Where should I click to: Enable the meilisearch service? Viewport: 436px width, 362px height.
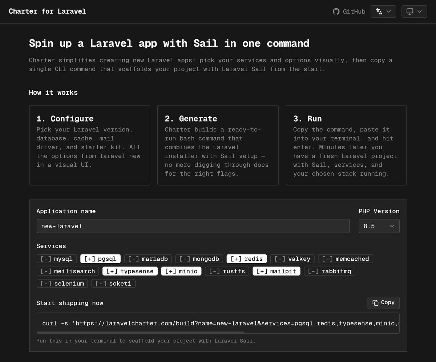tap(68, 271)
